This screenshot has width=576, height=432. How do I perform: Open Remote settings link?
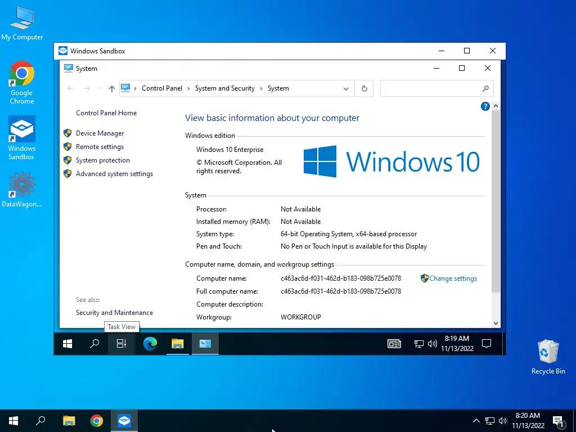[x=100, y=147]
